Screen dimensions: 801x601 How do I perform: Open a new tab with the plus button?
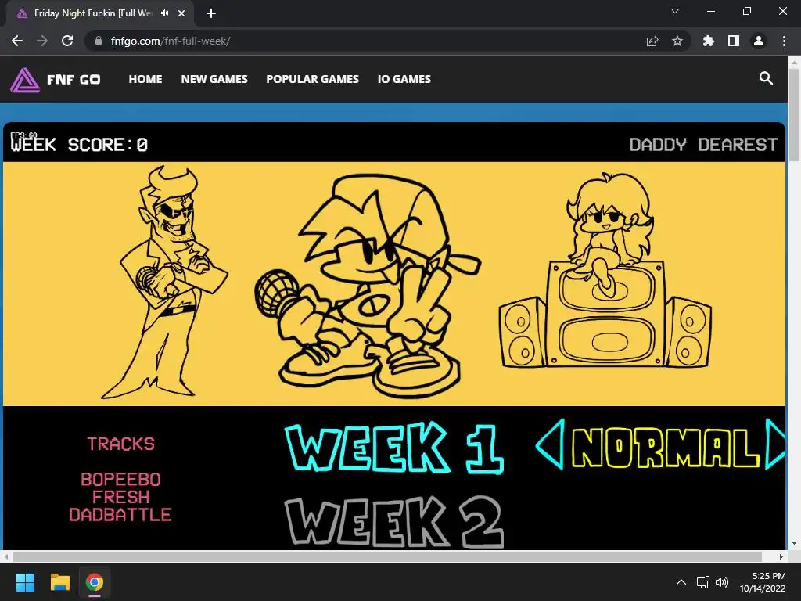tap(211, 13)
